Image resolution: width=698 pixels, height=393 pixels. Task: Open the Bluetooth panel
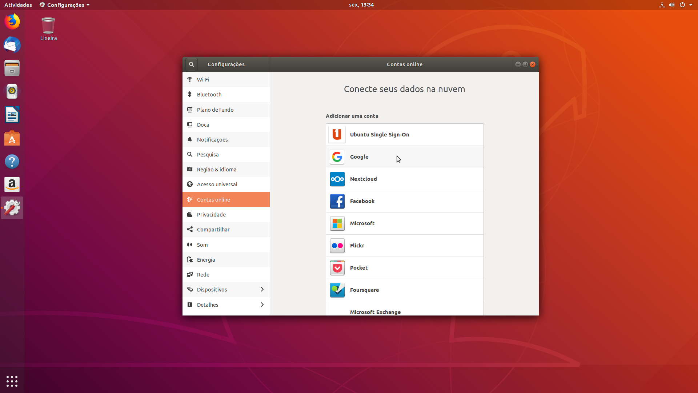pyautogui.click(x=226, y=95)
